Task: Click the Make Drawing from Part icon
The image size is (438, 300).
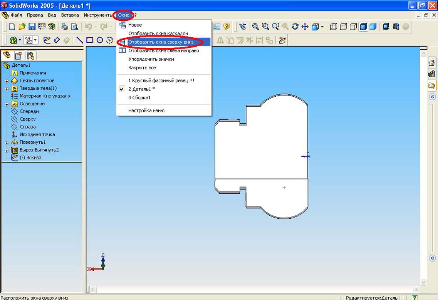Action: click(x=42, y=27)
